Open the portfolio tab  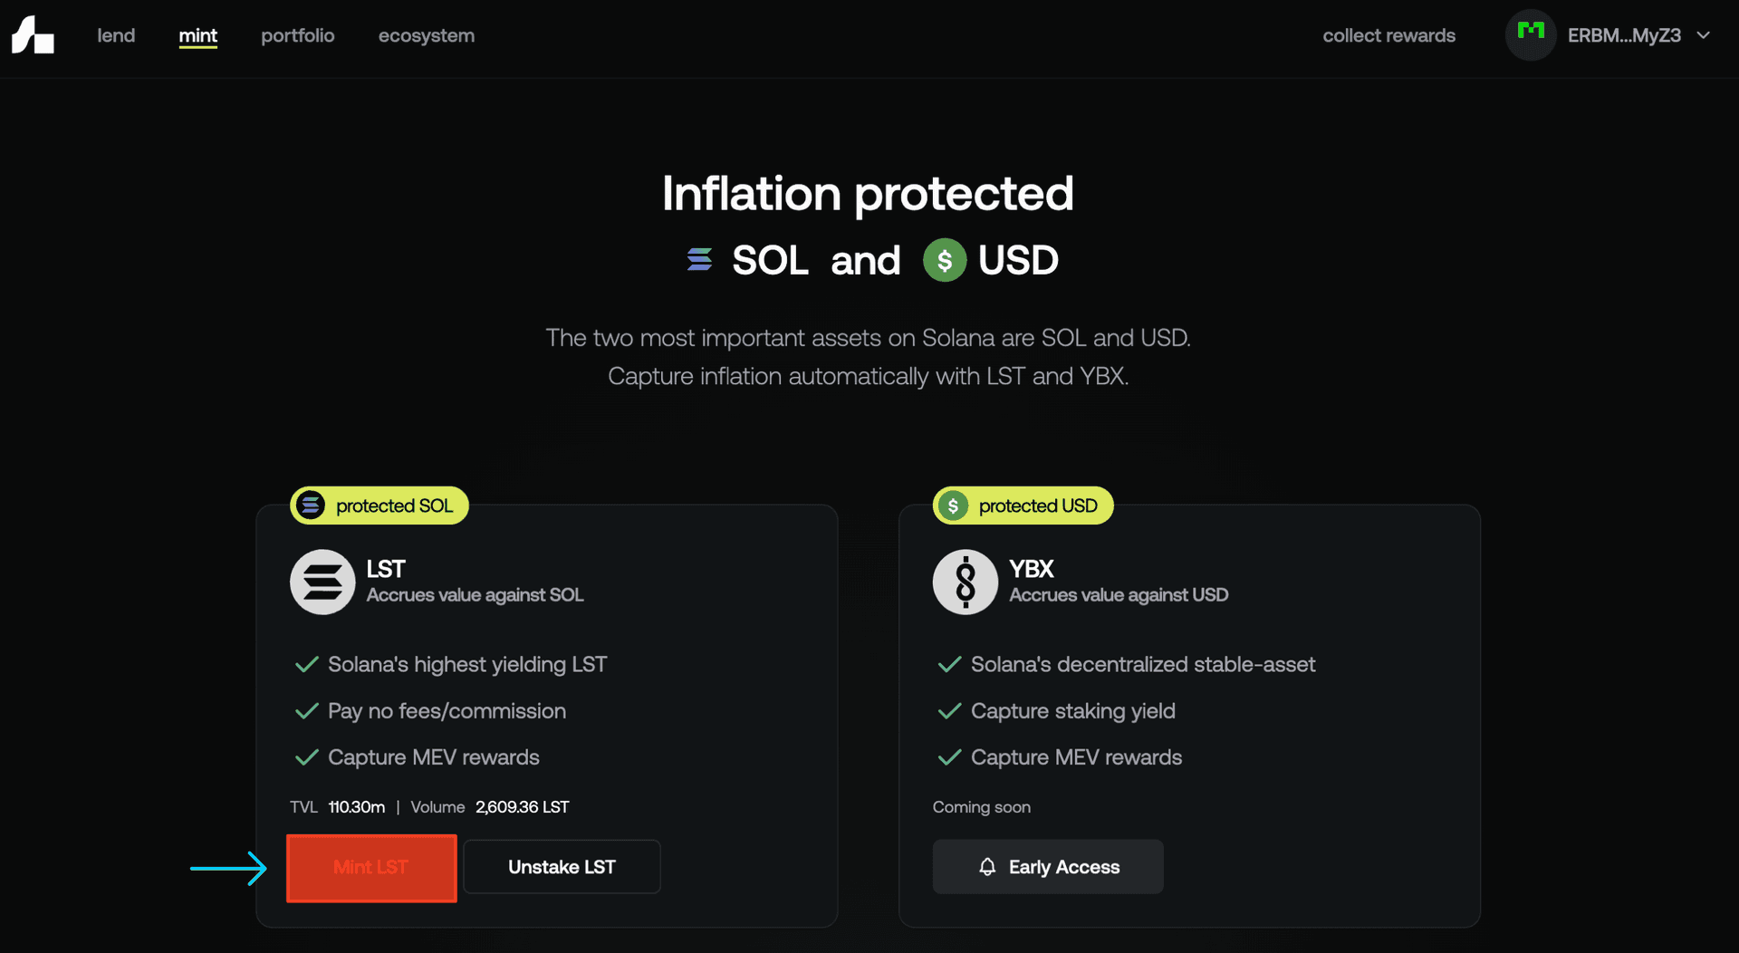pos(298,35)
